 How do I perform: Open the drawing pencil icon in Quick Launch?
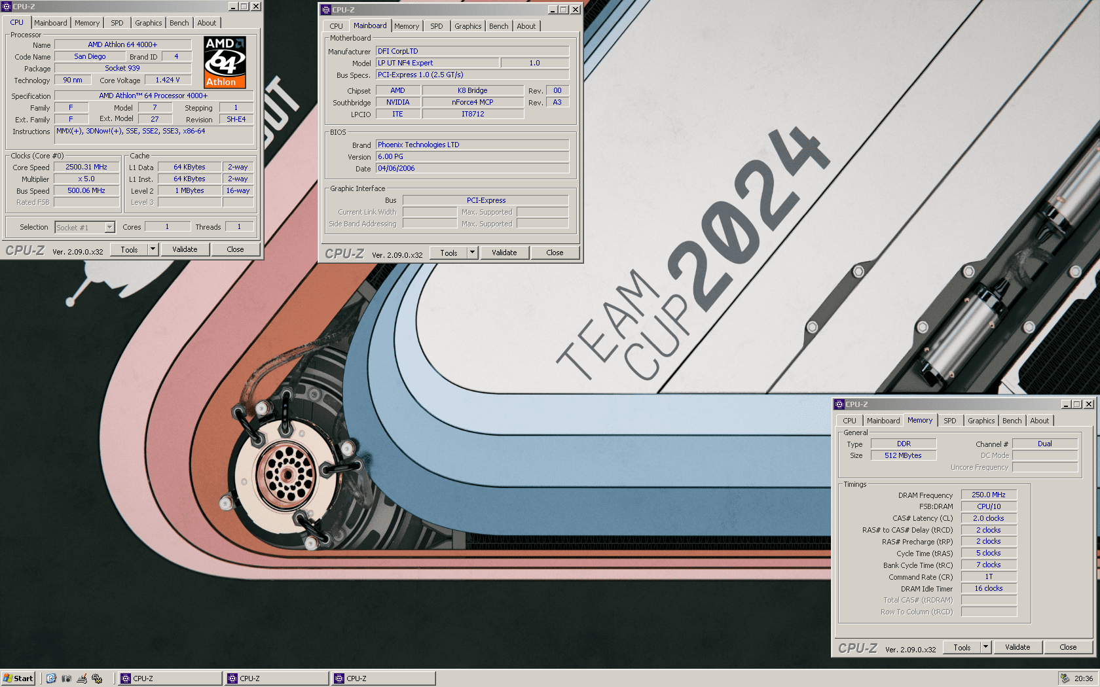click(x=82, y=678)
